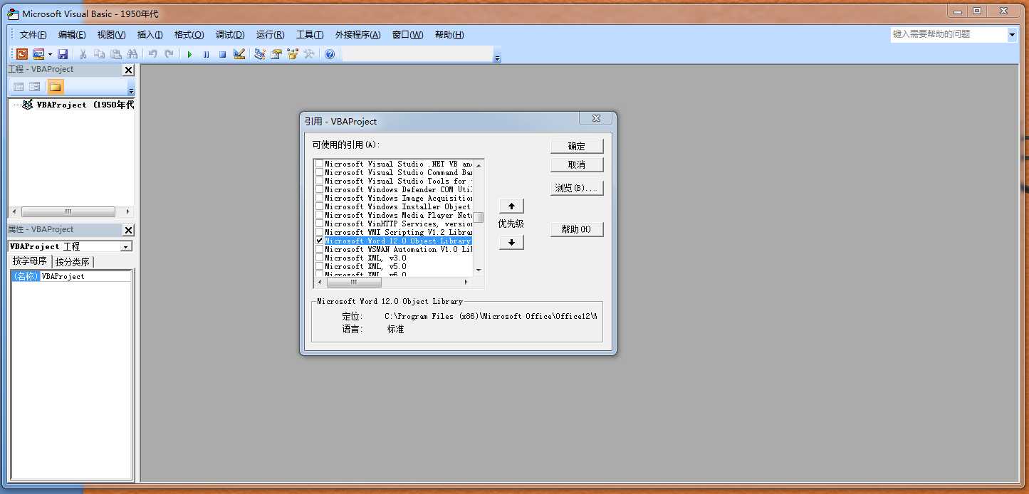
Task: Check Microsoft XML, v5.0 reference
Action: 319,266
